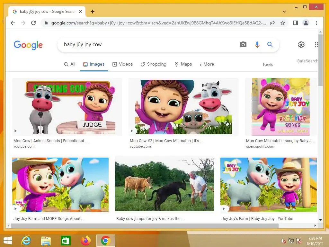Viewport: 329px width, 247px height.
Task: Click inside the search box text
Action: [83, 44]
